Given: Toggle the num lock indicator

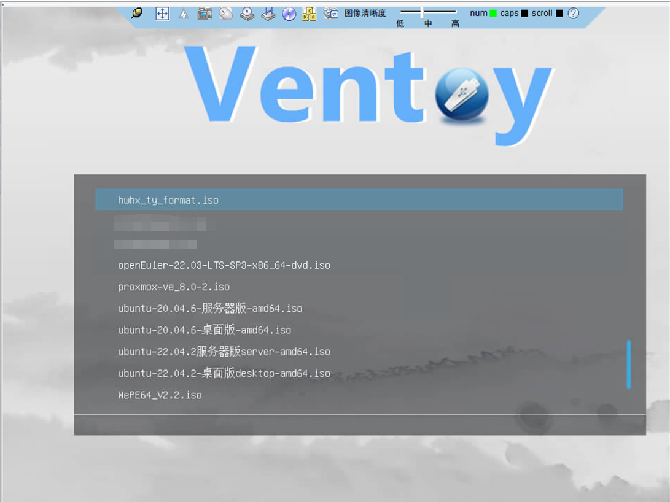Looking at the screenshot, I should pos(493,13).
